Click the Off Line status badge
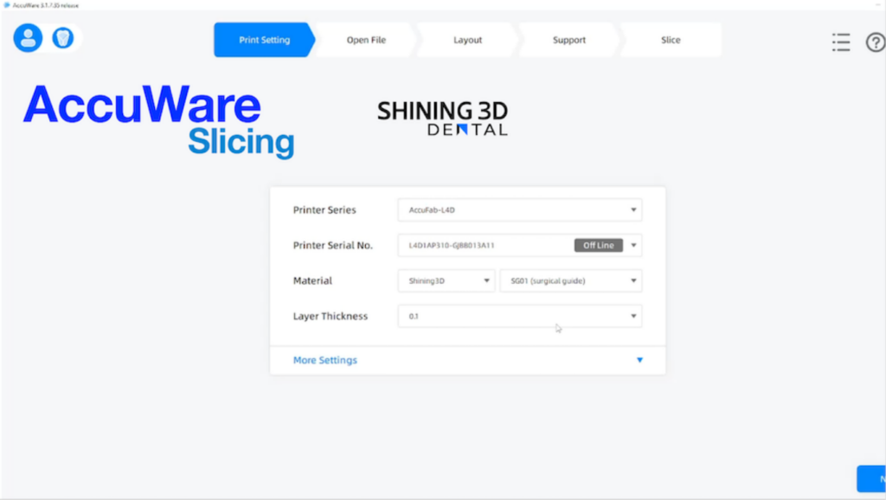The image size is (886, 500). [599, 245]
